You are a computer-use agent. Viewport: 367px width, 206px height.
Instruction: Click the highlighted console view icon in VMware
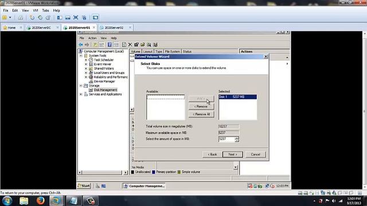pos(95,18)
